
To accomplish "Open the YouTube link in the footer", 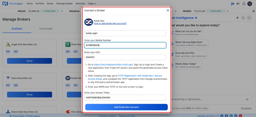I will (240, 116).
